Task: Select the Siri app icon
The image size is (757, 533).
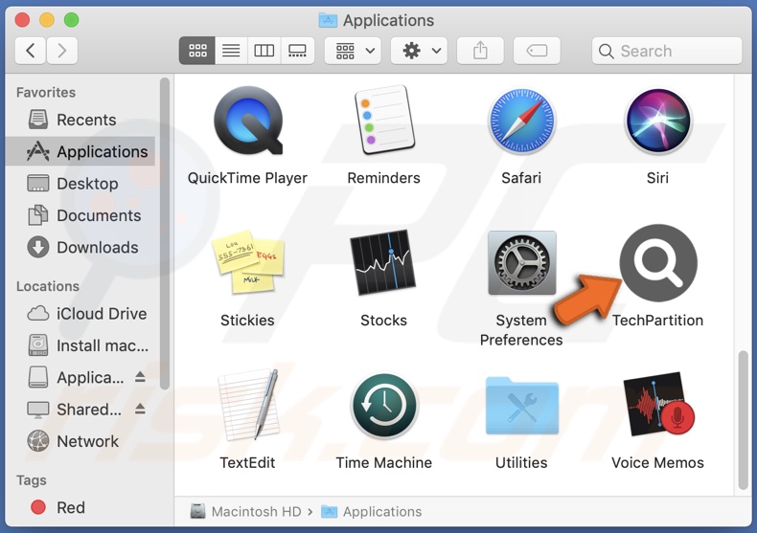Action: tap(658, 121)
